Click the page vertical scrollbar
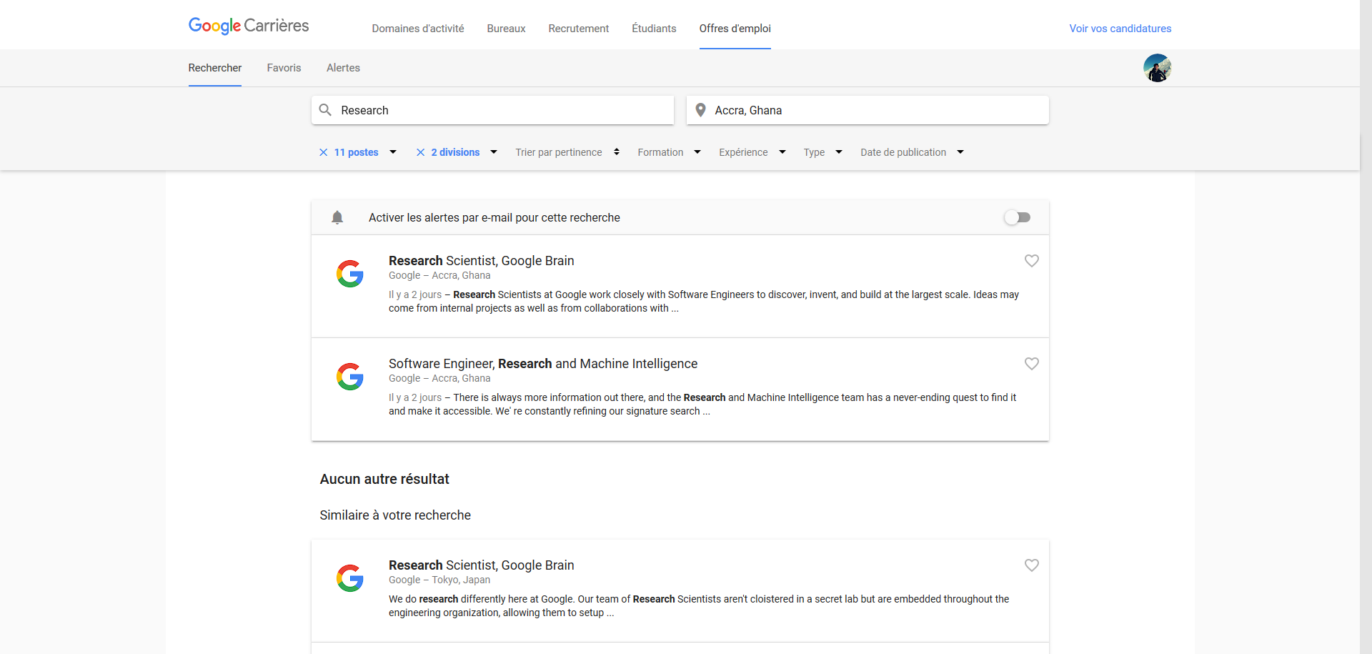This screenshot has height=654, width=1372. pos(1366,327)
